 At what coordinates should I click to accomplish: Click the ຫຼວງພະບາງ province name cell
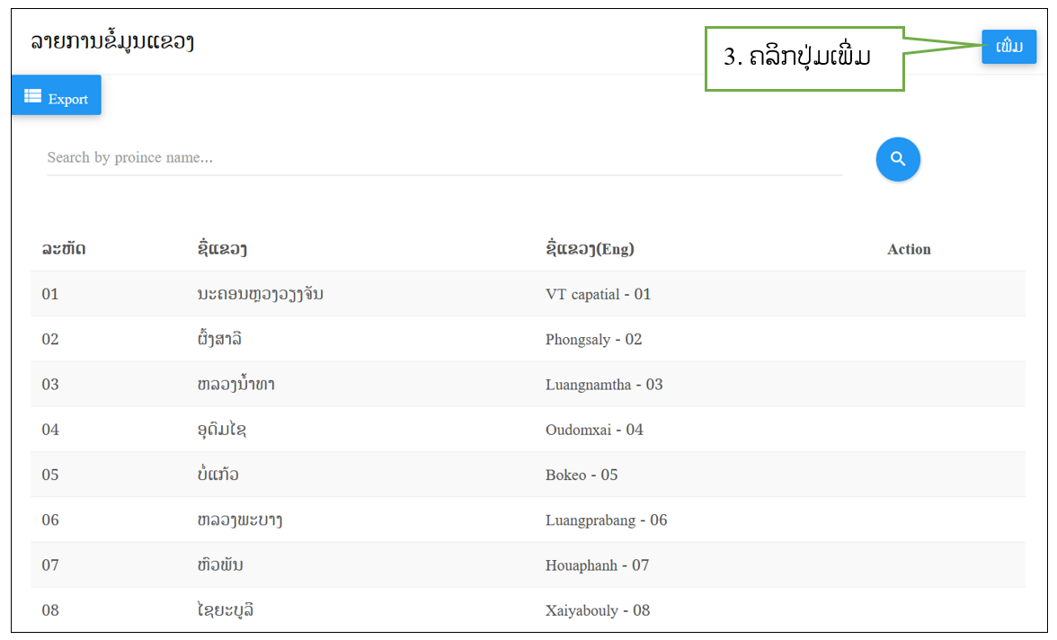point(239,520)
